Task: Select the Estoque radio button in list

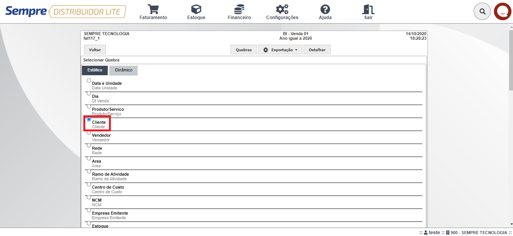Action: point(89,223)
